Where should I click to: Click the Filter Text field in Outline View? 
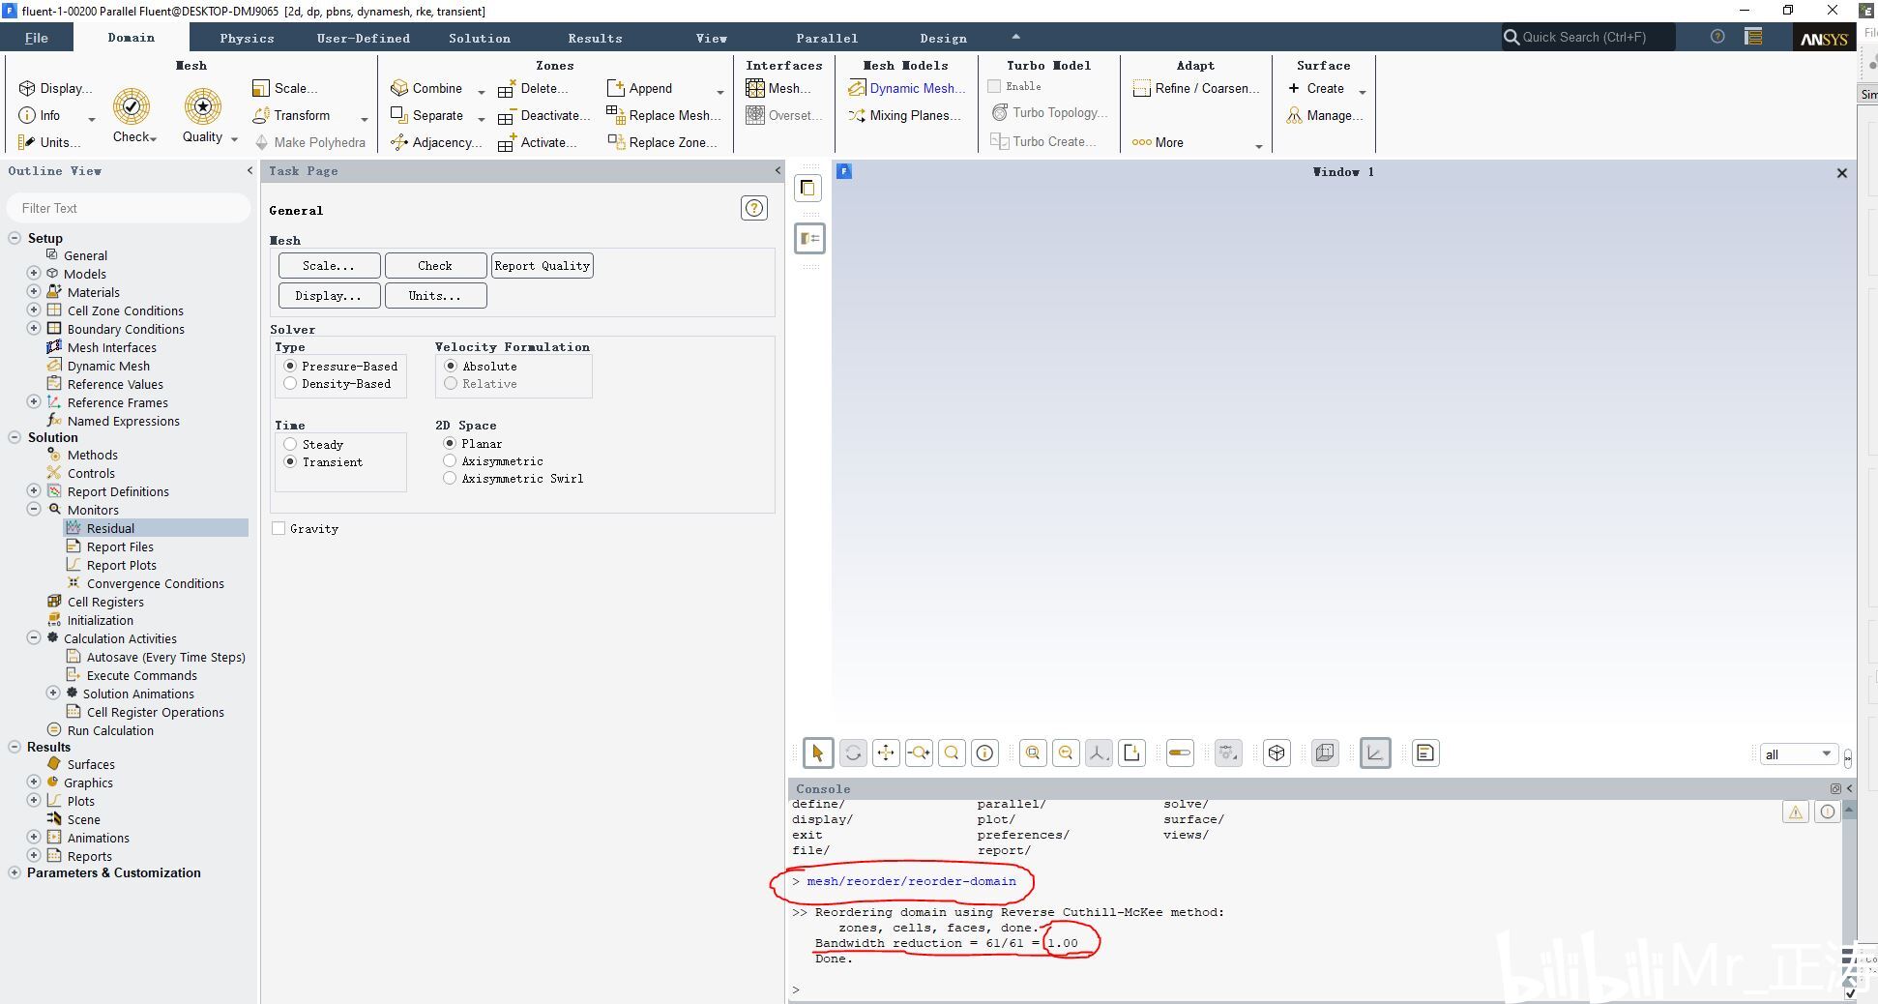pyautogui.click(x=129, y=208)
